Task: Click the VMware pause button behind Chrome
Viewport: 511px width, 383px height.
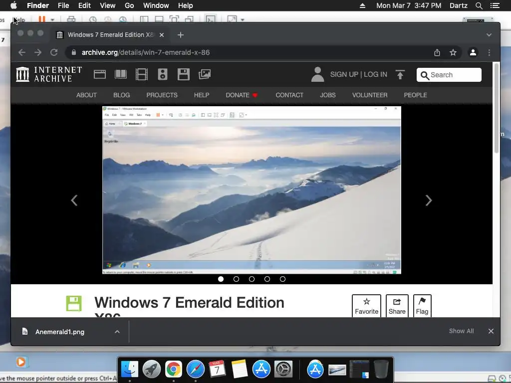Action: (42, 19)
